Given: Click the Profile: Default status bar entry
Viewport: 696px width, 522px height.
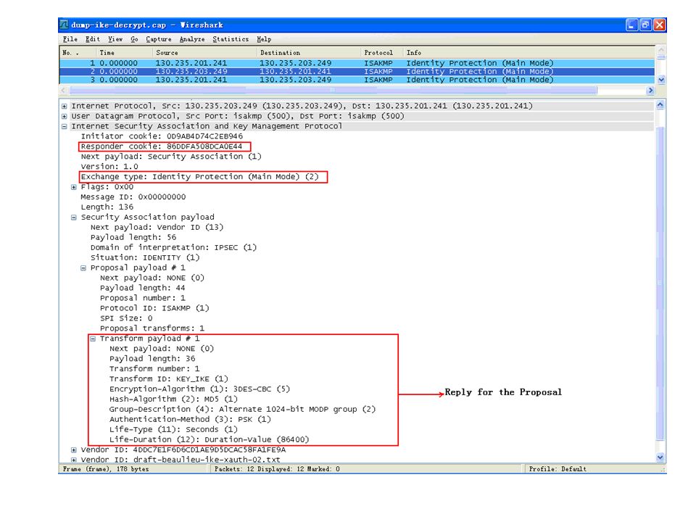Looking at the screenshot, I should point(558,469).
